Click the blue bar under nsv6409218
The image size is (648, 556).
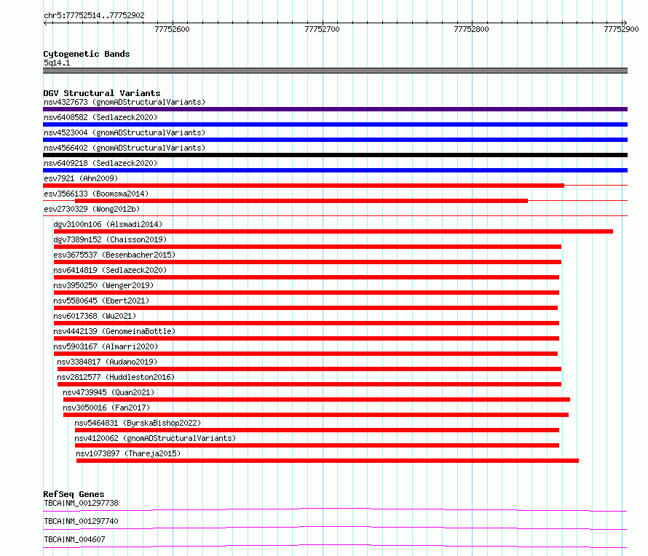point(335,170)
